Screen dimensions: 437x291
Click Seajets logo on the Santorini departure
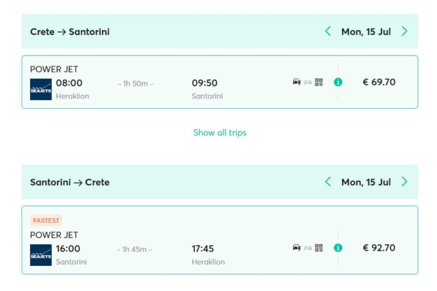coord(41,255)
